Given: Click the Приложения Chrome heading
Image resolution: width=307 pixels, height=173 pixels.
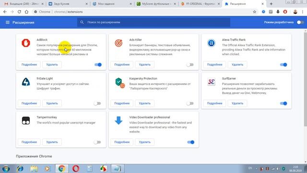Looking at the screenshot, I should pyautogui.click(x=34, y=156).
